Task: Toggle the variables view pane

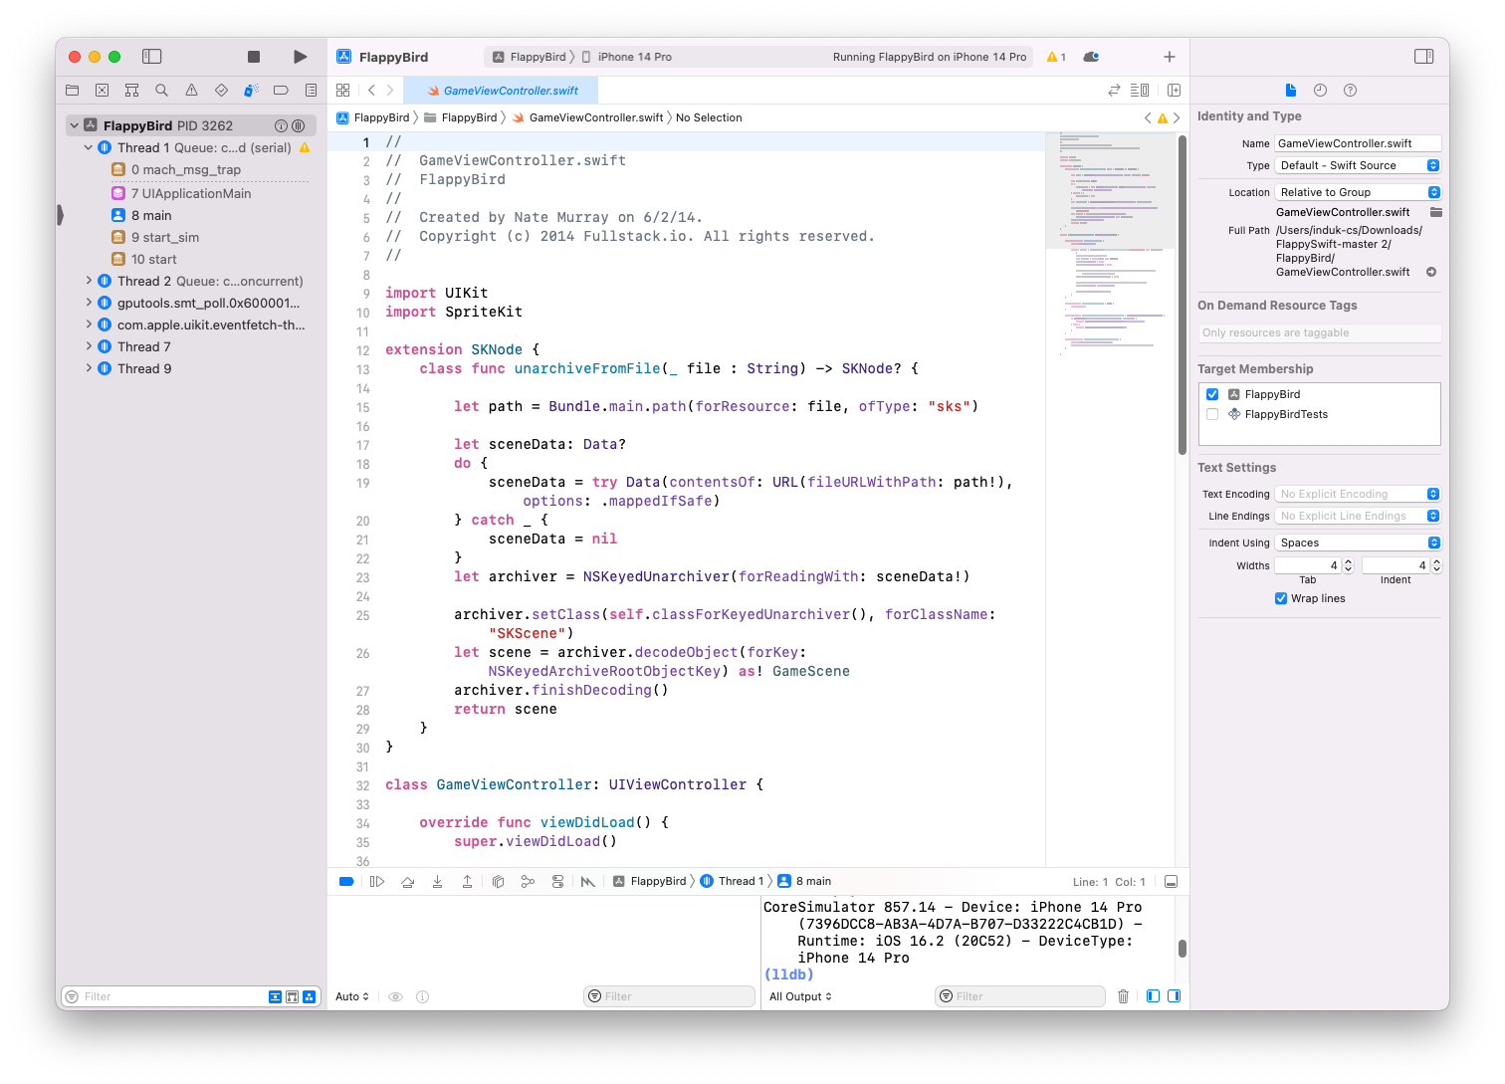Action: pyautogui.click(x=1153, y=996)
